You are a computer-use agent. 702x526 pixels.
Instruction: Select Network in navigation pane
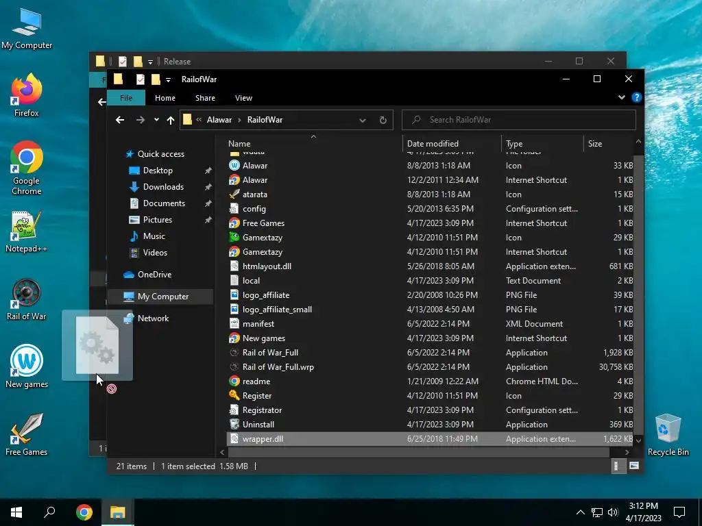pyautogui.click(x=153, y=318)
